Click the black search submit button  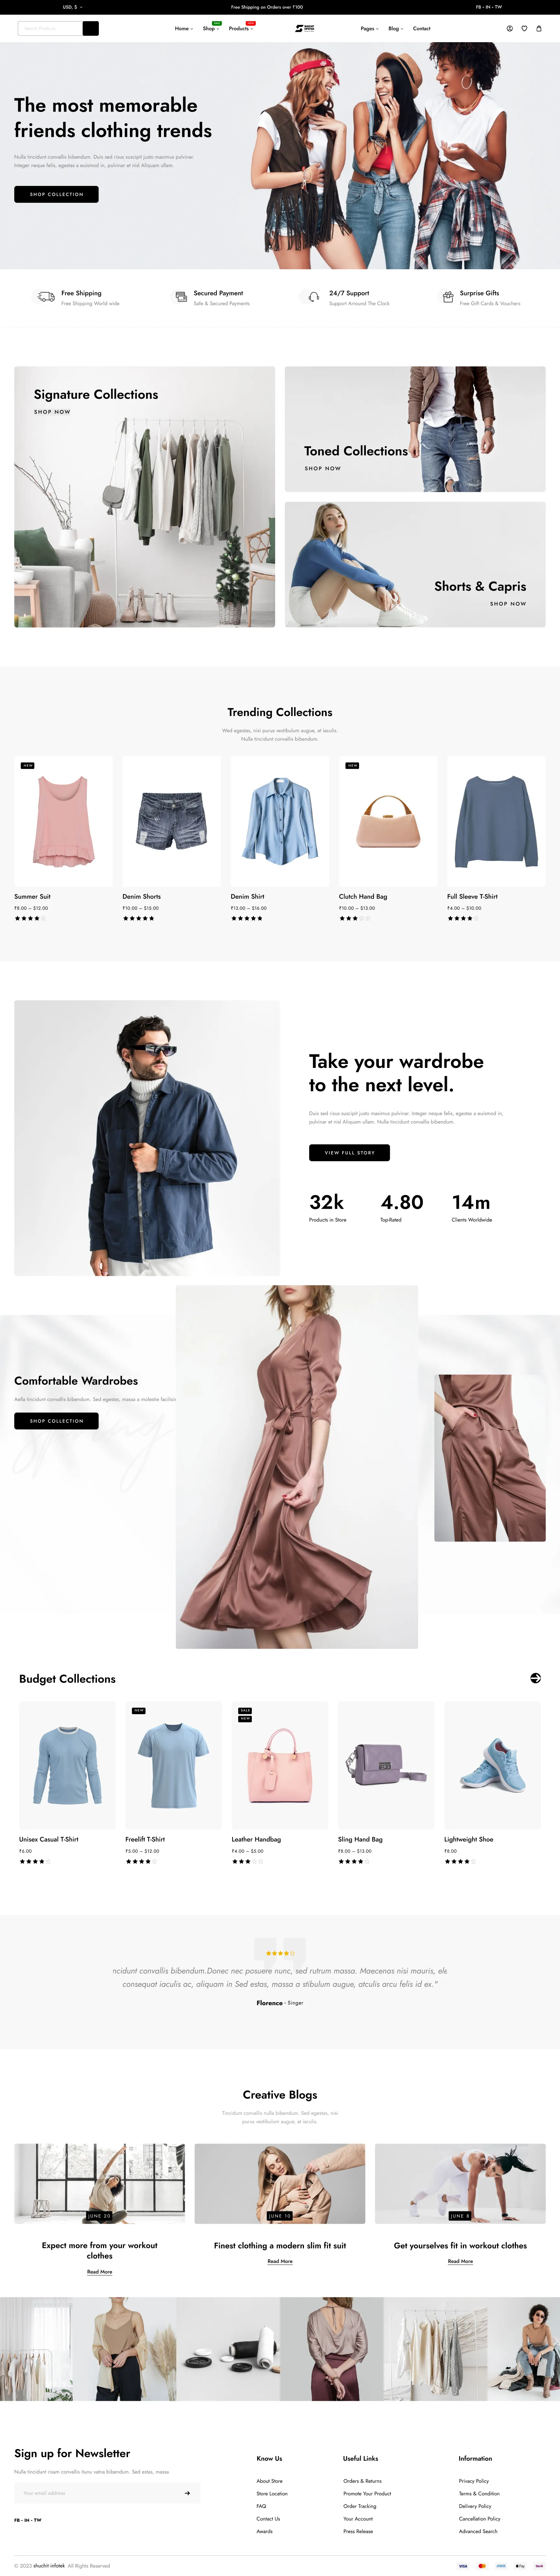click(91, 28)
